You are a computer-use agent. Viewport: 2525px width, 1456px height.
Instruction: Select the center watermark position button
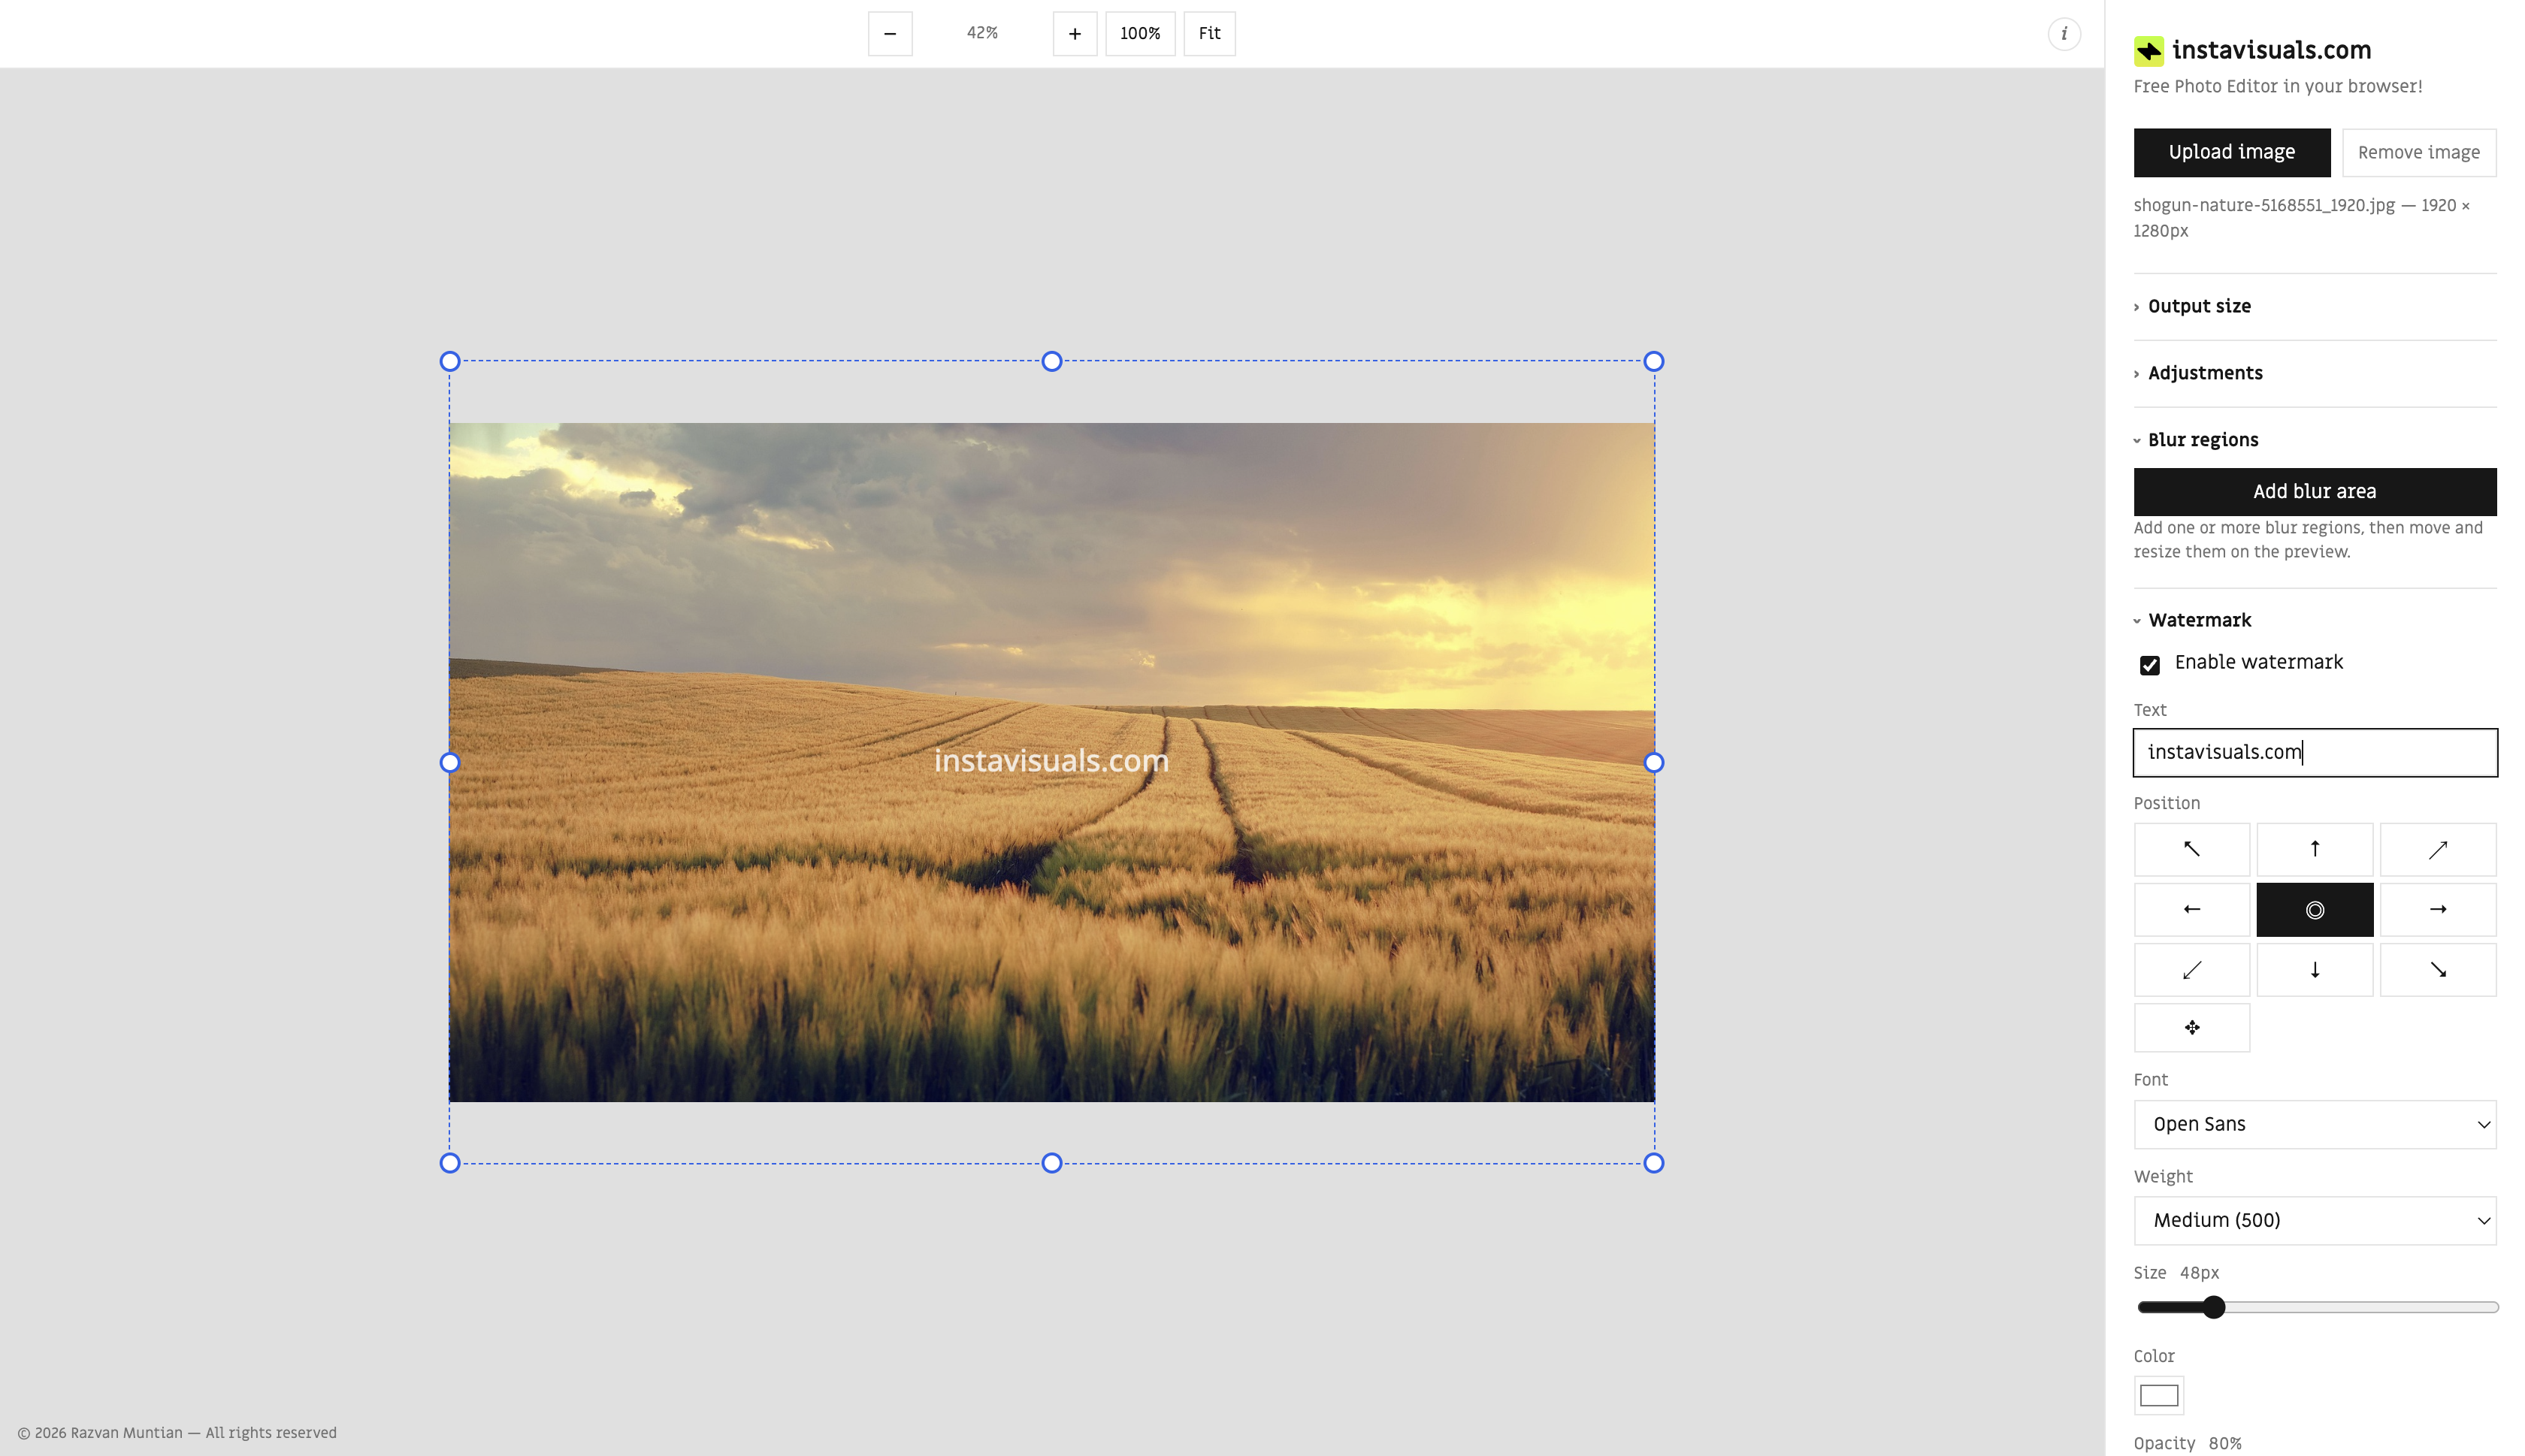[x=2314, y=909]
